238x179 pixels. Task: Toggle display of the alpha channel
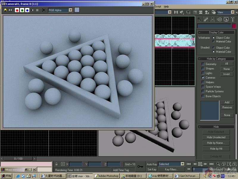point(32,10)
